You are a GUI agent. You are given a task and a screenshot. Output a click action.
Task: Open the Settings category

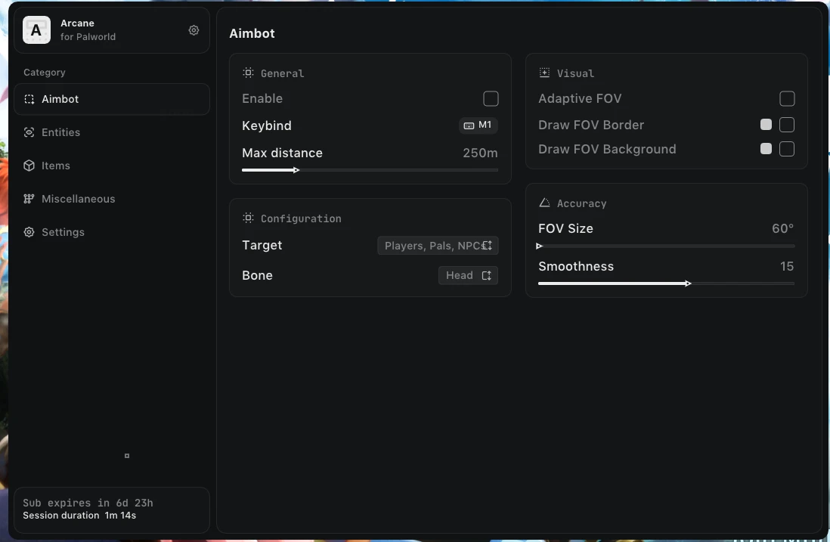[112, 232]
